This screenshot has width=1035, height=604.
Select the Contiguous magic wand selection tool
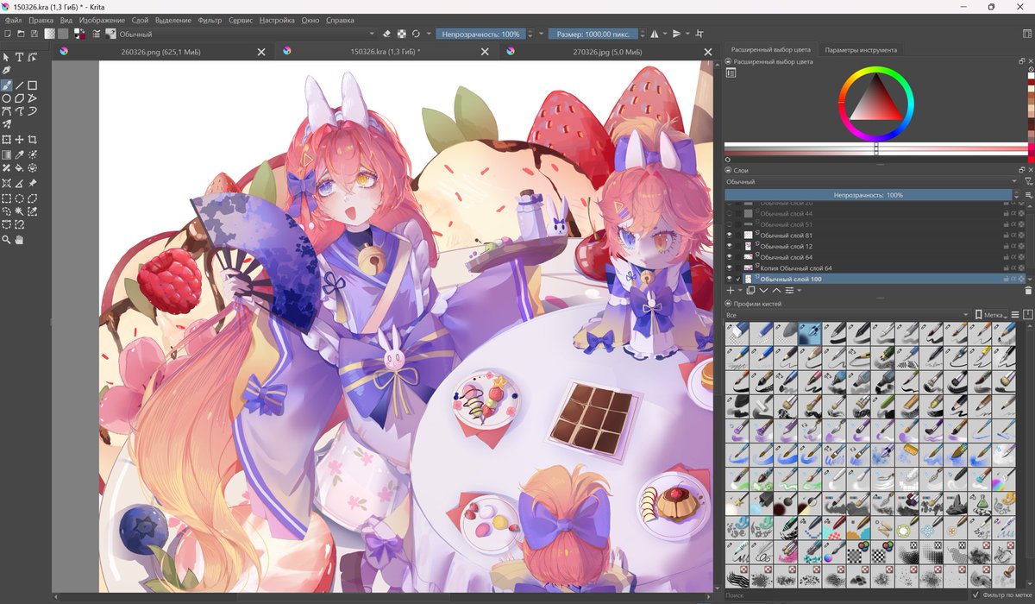tap(20, 211)
